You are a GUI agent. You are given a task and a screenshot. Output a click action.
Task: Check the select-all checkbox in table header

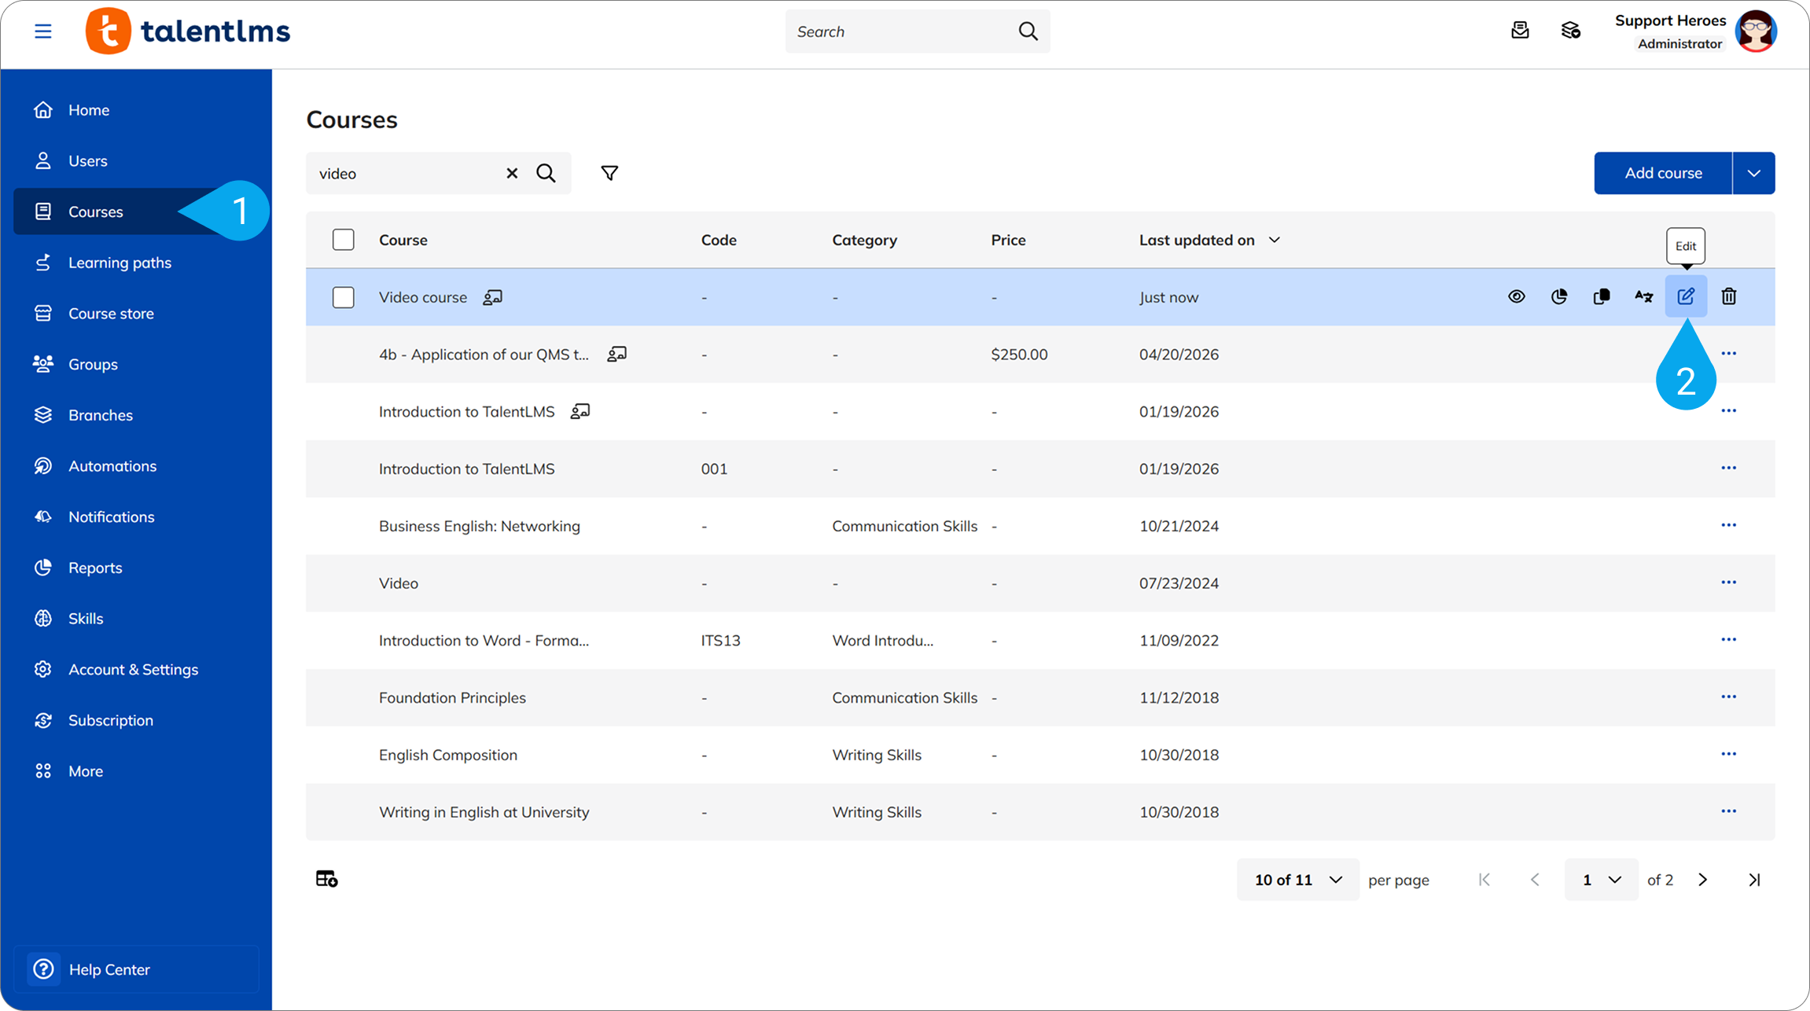[x=343, y=240]
